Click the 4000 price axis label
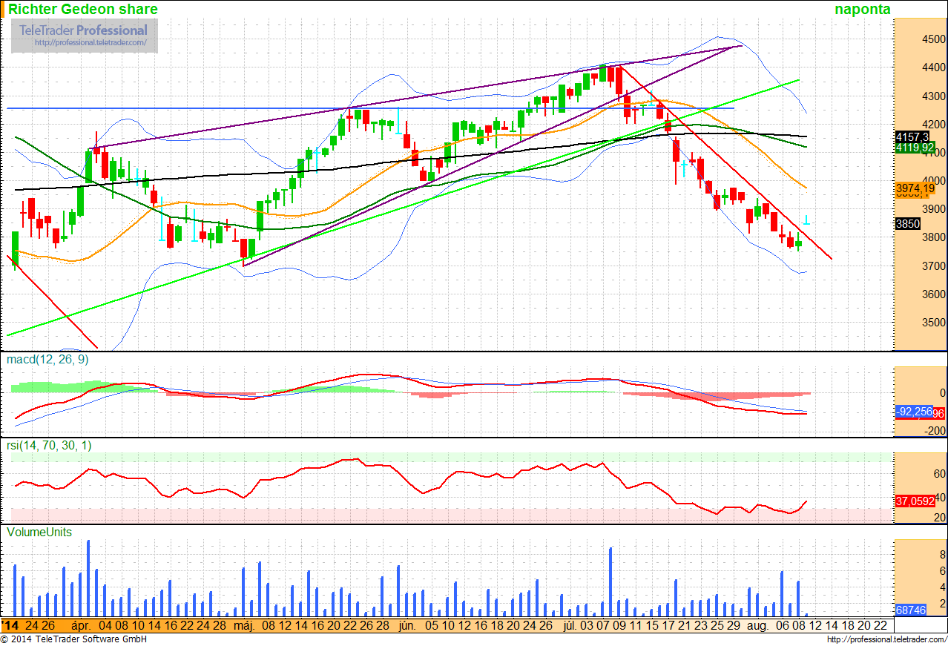 [934, 181]
